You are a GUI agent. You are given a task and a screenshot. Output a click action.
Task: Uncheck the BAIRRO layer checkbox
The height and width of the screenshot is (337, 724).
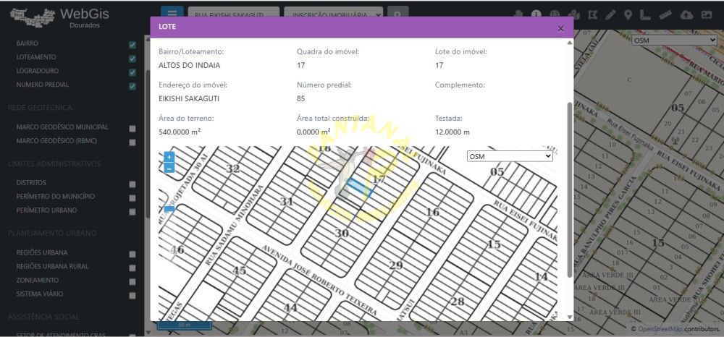coord(132,45)
